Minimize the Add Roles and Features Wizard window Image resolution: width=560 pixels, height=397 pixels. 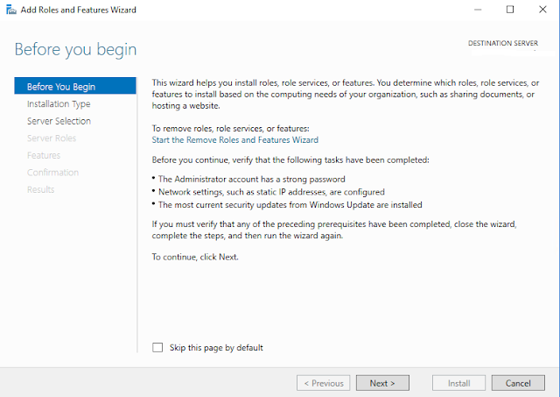(x=478, y=10)
